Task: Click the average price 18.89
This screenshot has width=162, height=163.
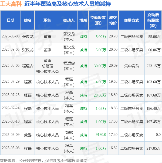Action: click(113, 95)
